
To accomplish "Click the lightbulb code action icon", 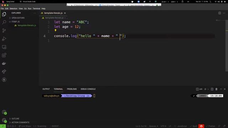I will [56, 30].
